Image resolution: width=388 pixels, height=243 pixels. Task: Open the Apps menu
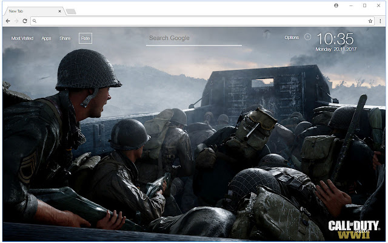46,38
